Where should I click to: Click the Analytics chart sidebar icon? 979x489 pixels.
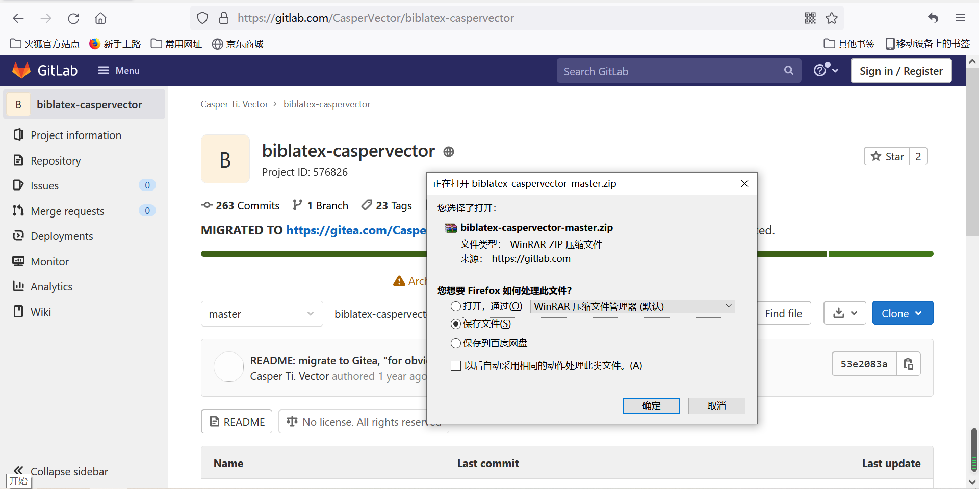[x=18, y=286]
